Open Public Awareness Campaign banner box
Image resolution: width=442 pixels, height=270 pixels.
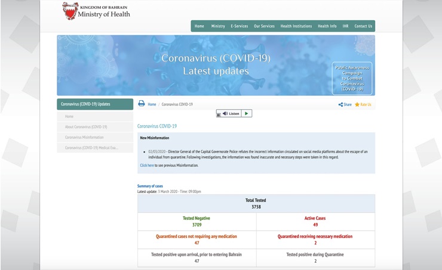coord(352,78)
